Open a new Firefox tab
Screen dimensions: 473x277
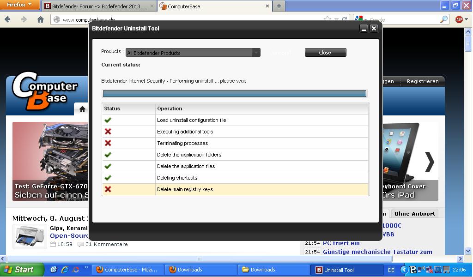pyautogui.click(x=279, y=6)
